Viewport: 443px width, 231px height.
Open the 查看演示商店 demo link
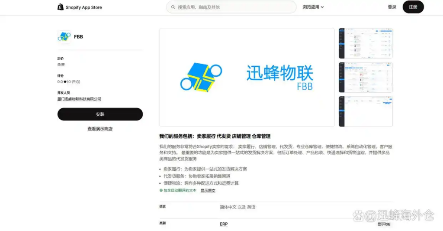[100, 129]
